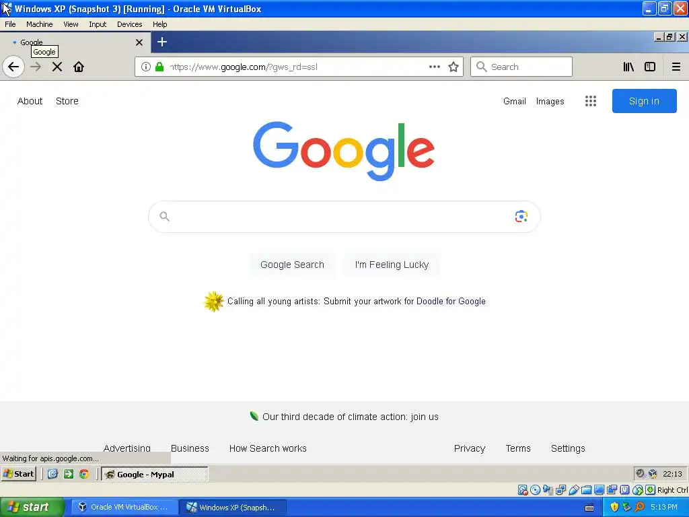Click the VirtualBox network status icon
Viewport: 689px width, 517px height.
pos(560,490)
